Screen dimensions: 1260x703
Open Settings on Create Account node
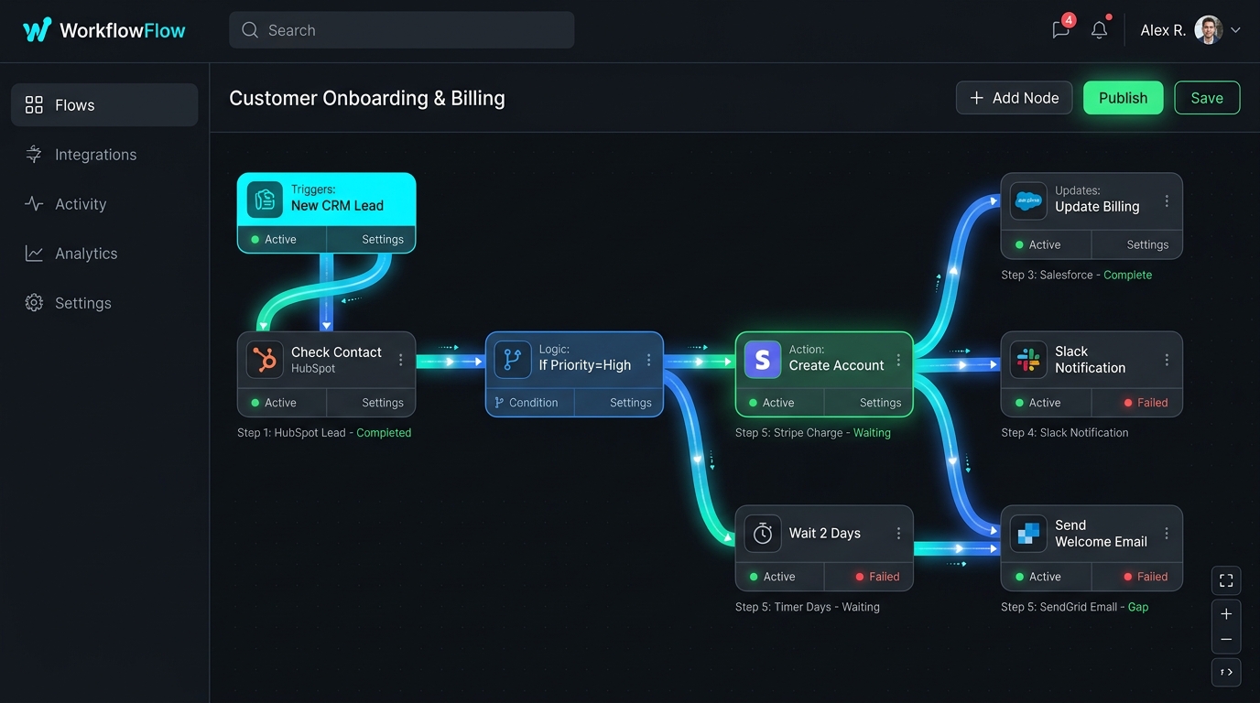(x=880, y=403)
